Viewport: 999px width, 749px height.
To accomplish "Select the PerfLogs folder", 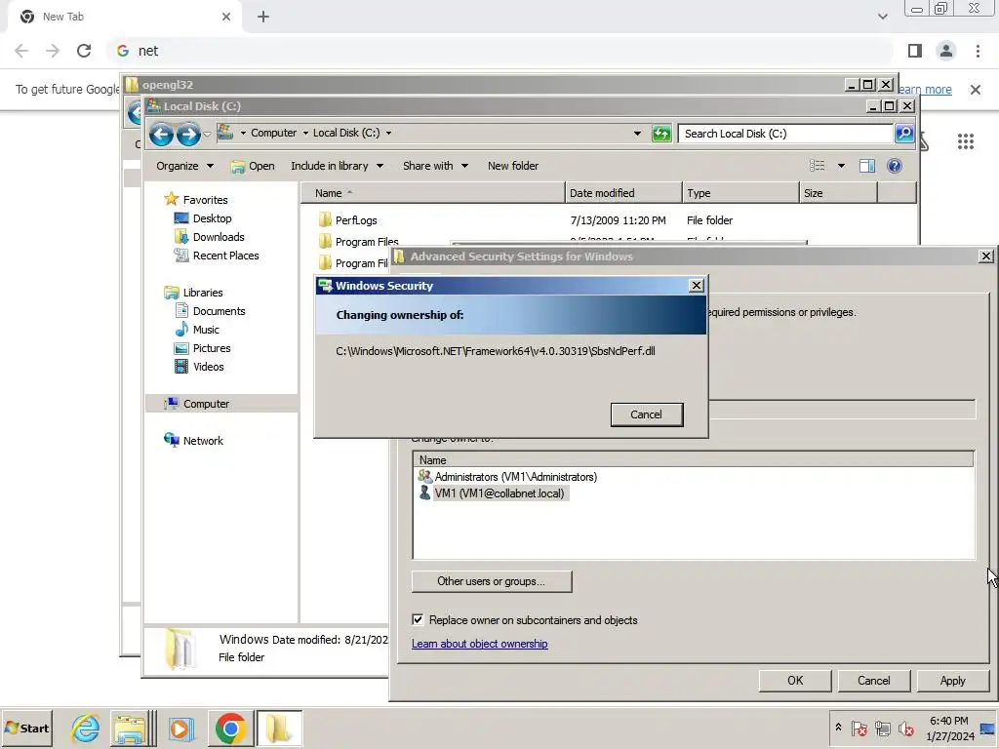I will coord(347,220).
